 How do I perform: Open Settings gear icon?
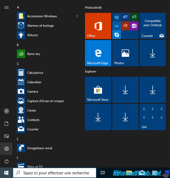7,149
